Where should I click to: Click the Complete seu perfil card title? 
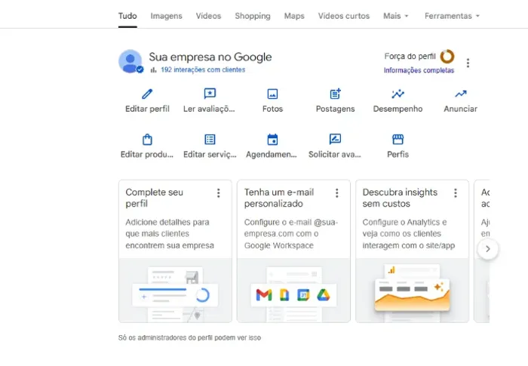154,198
